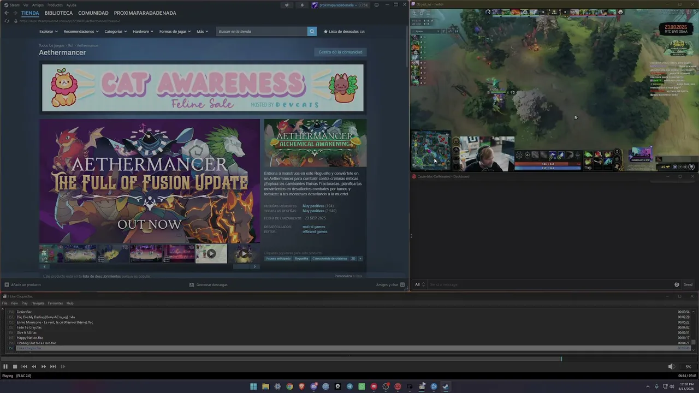This screenshot has height=393, width=699.
Task: Open Chrome from the taskbar
Action: tap(289, 386)
